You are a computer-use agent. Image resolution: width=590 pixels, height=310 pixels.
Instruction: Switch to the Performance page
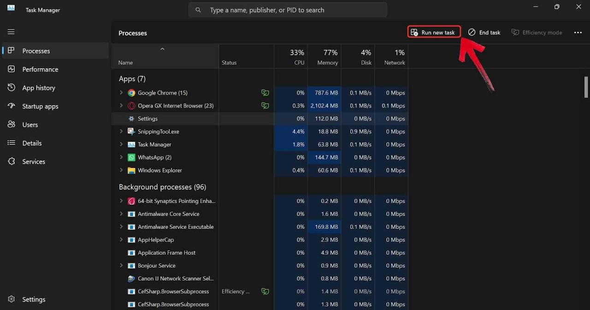pyautogui.click(x=40, y=69)
